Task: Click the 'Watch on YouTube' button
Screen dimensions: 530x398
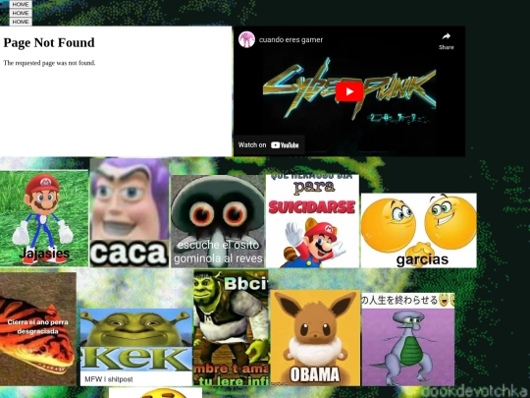Action: tap(269, 145)
